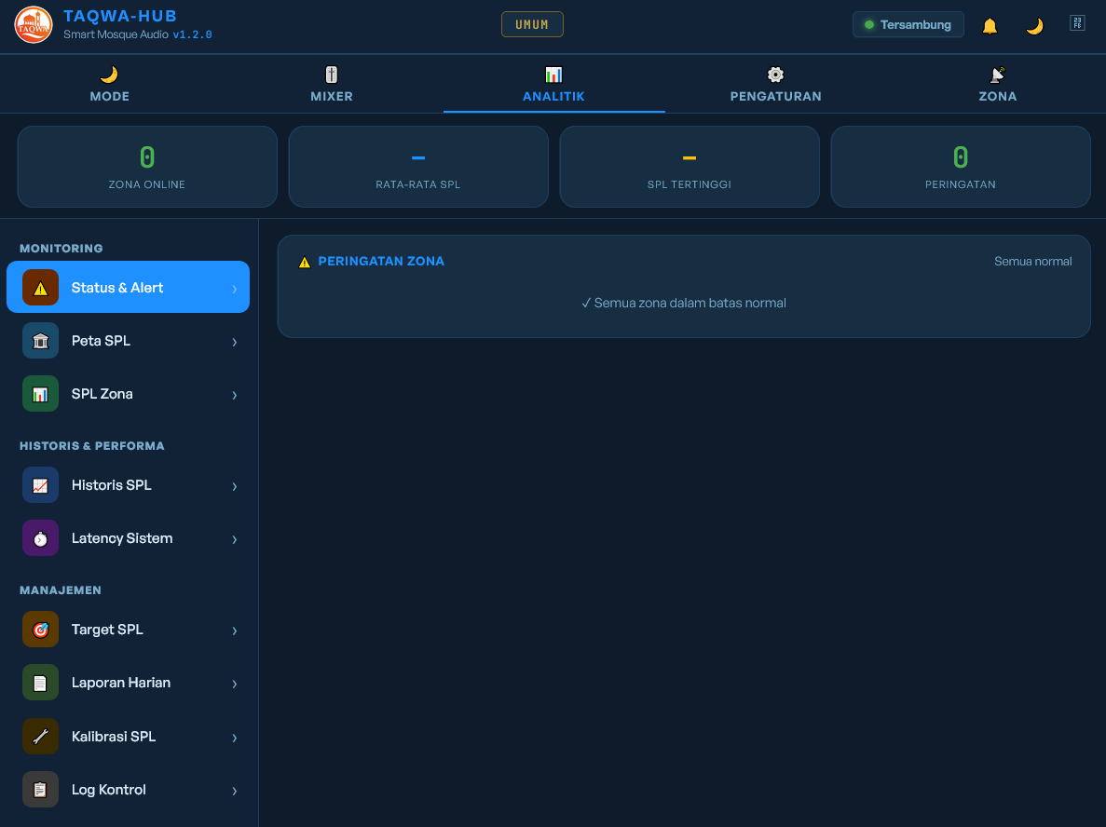Expand the Status & Alert chevron
The height and width of the screenshot is (827, 1106).
point(235,289)
